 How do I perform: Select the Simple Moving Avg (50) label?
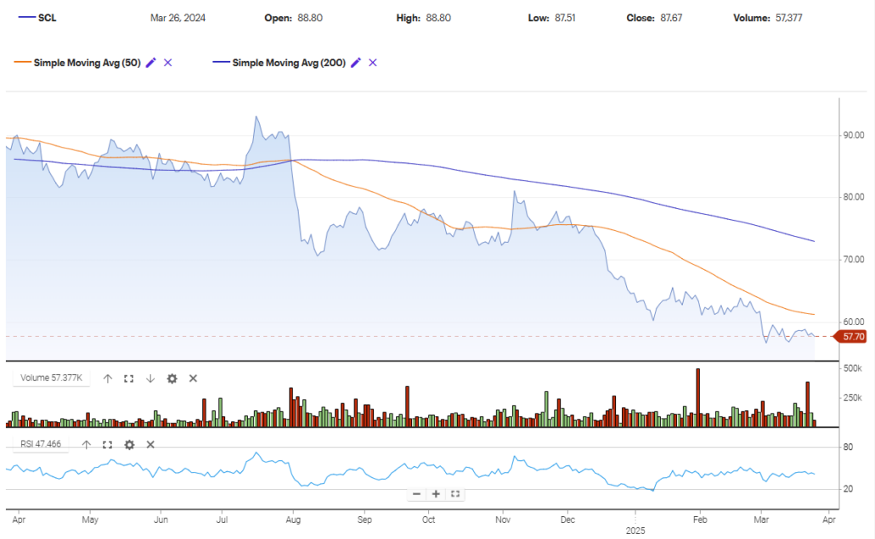[87, 63]
